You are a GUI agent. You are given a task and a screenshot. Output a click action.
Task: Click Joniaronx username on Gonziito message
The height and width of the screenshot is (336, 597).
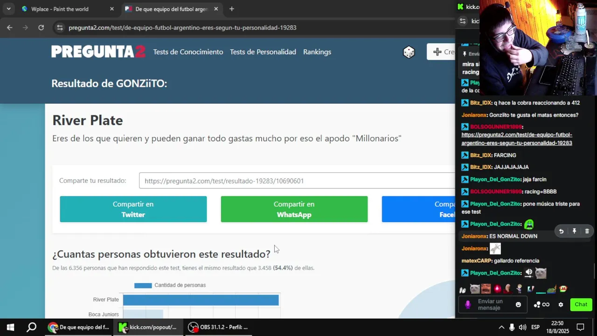474,115
